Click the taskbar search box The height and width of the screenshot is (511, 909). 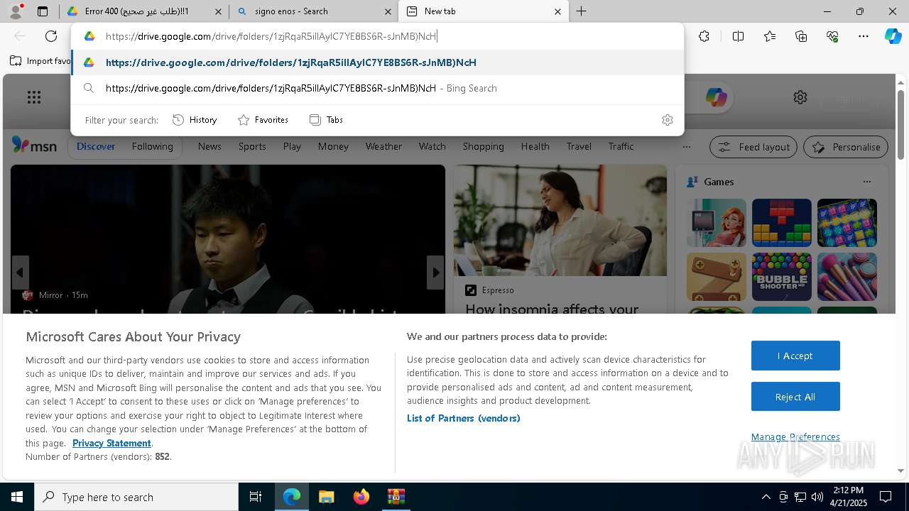pos(136,497)
